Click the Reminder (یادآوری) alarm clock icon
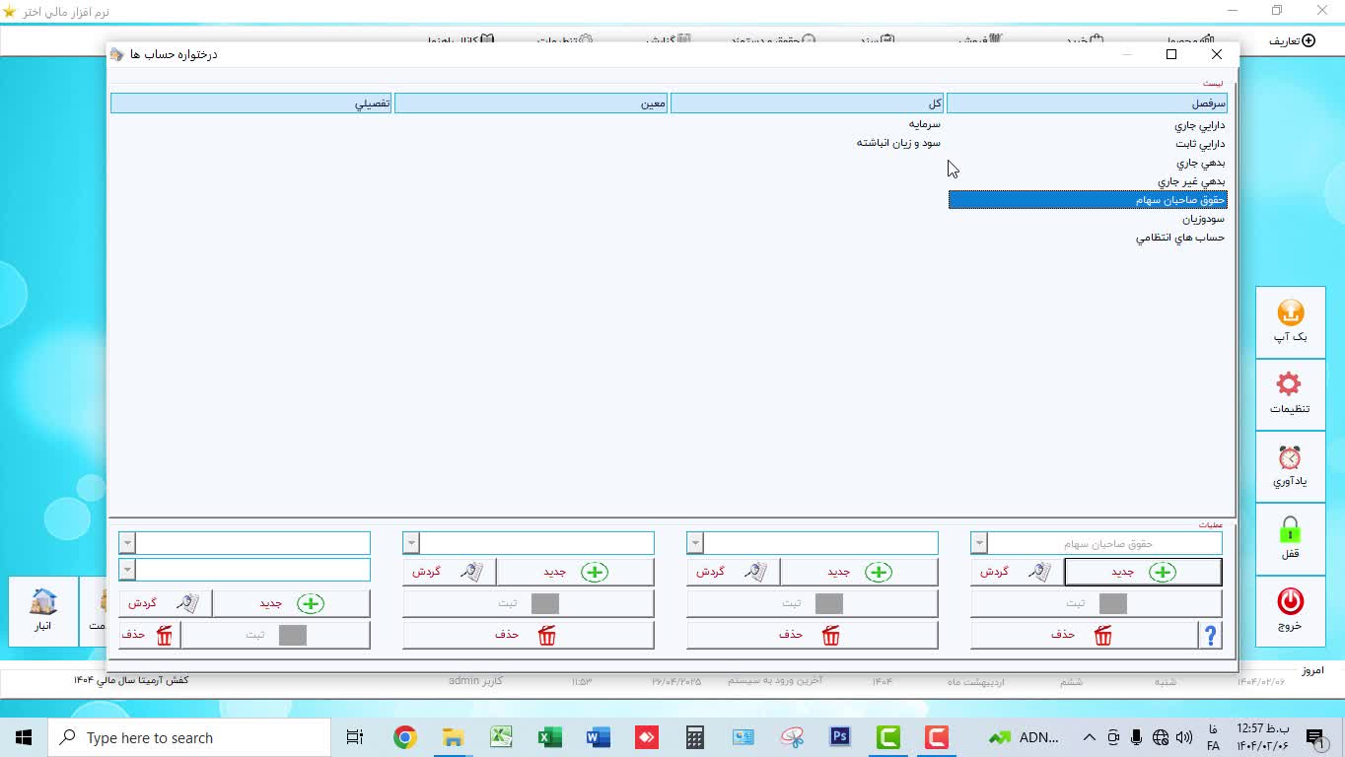Viewport: 1345px width, 757px height. tap(1289, 465)
